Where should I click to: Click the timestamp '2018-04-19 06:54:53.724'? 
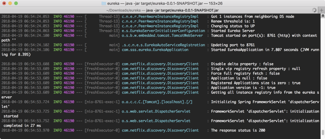click(x=25, y=102)
